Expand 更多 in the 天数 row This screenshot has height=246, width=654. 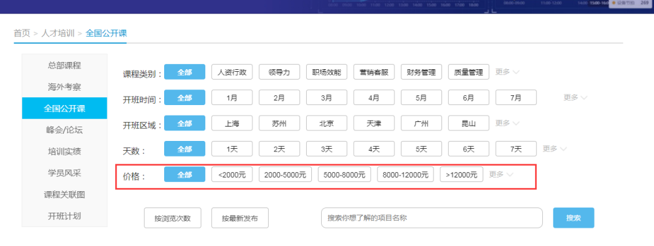555,149
